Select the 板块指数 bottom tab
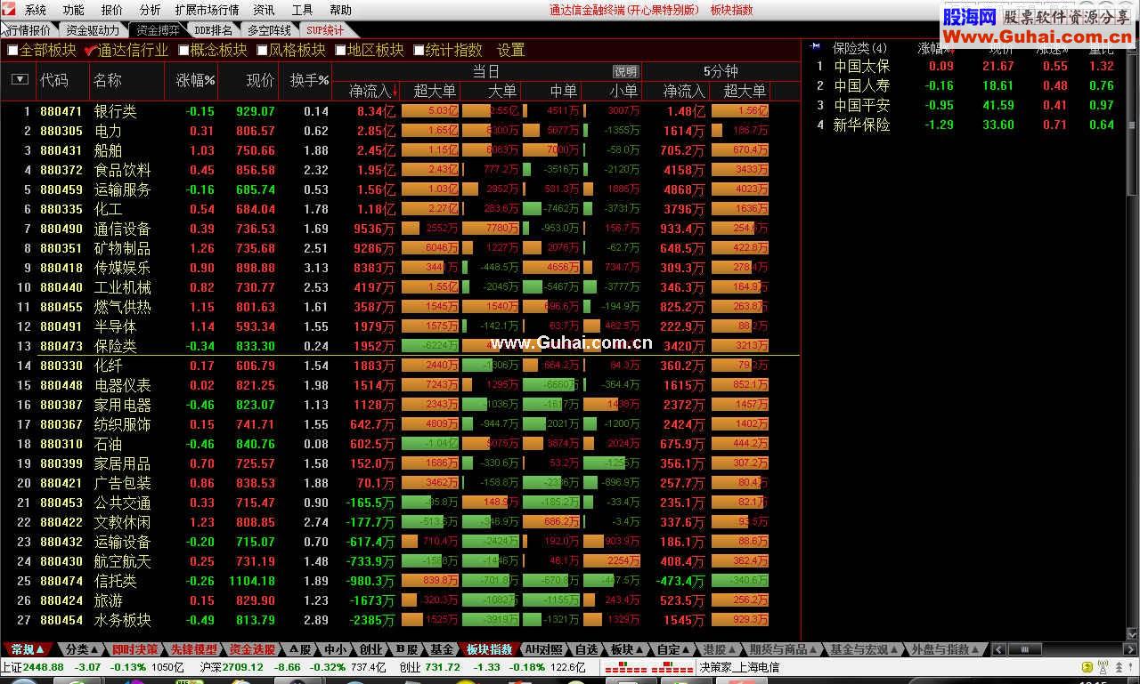Screen dimensions: 1140x684 [x=489, y=650]
